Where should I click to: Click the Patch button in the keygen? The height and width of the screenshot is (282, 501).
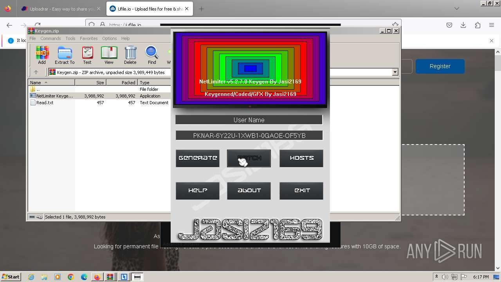[249, 158]
